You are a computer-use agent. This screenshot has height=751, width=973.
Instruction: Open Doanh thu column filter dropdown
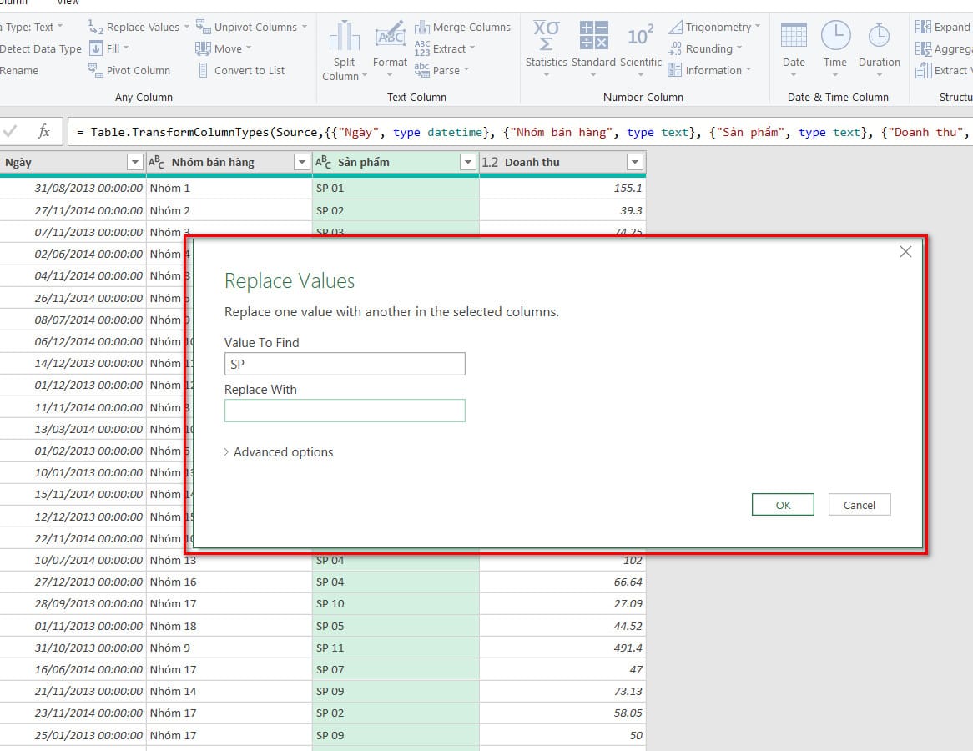[x=635, y=162]
